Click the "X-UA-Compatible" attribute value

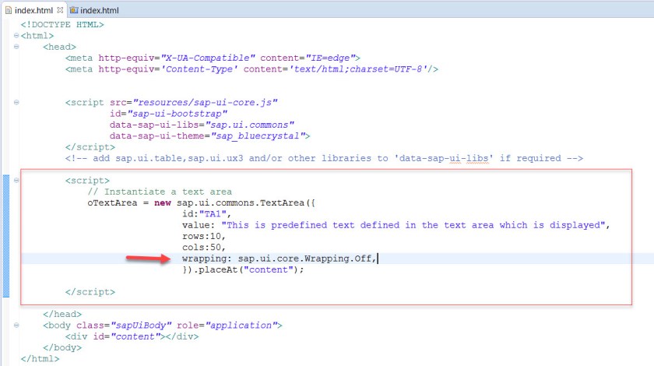pyautogui.click(x=208, y=58)
